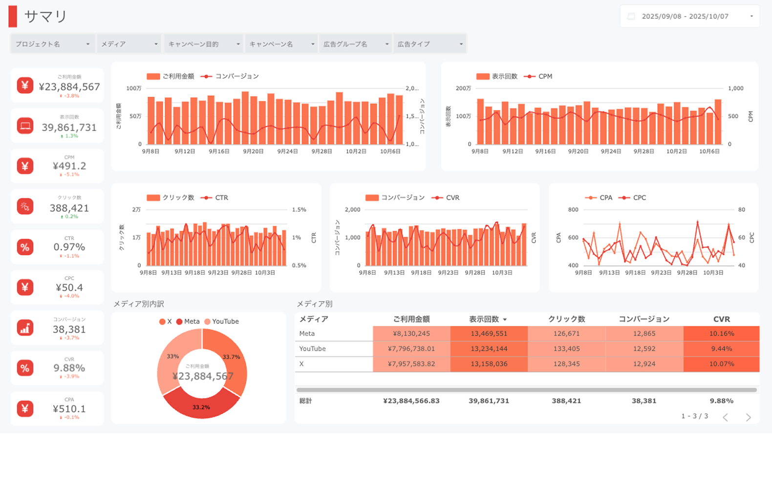Open the プロジェクト名 filter dropdown
This screenshot has width=772, height=489.
52,44
